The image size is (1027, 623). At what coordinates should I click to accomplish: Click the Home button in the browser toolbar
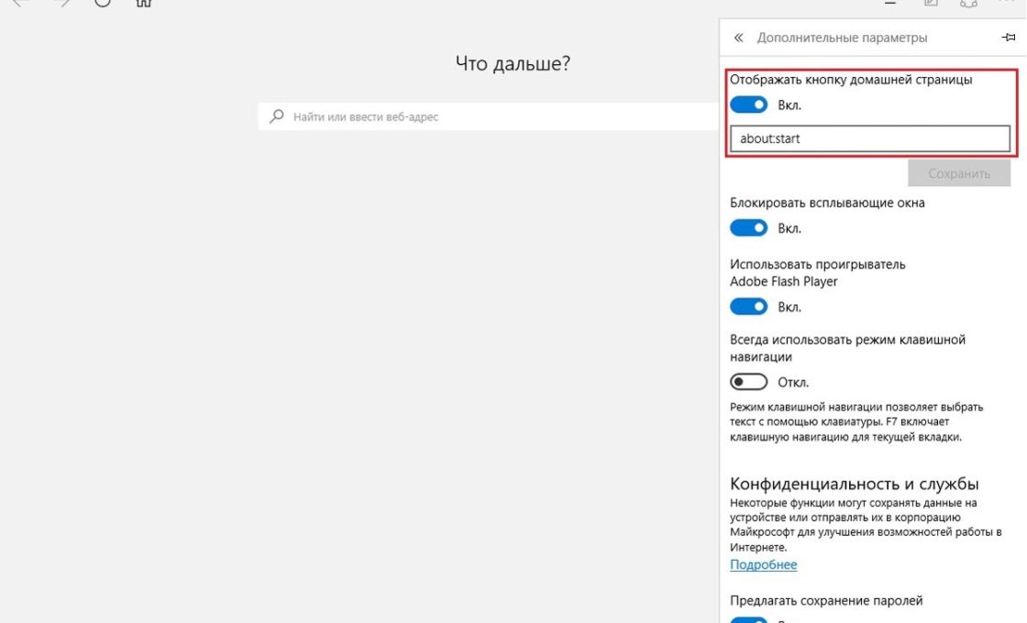143,3
